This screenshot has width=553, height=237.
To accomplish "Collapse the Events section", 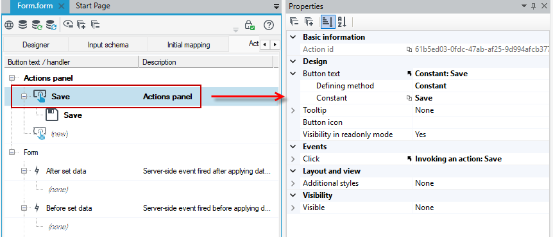I will 293,147.
